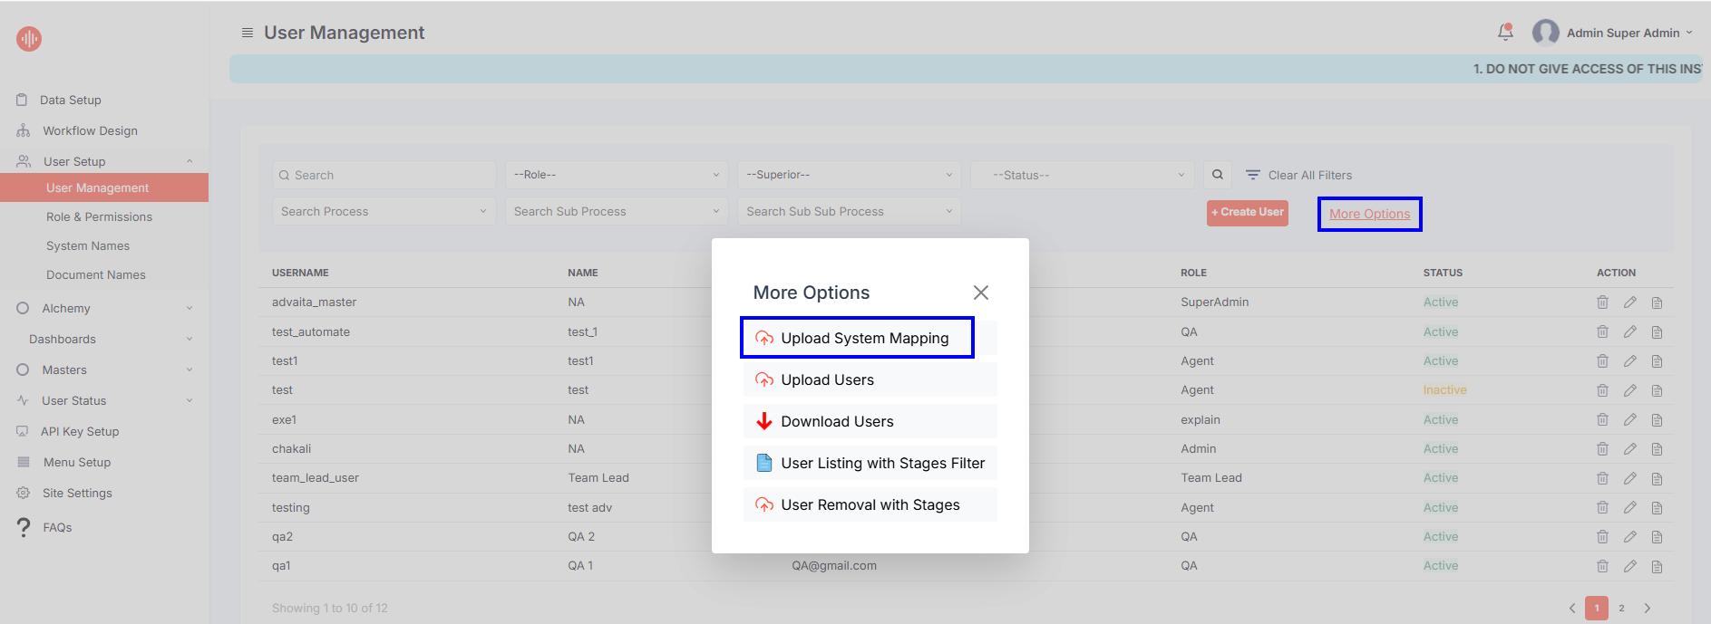Screen dimensions: 1711x624
Task: Delete user exe1 with trash icon
Action: point(1602,419)
